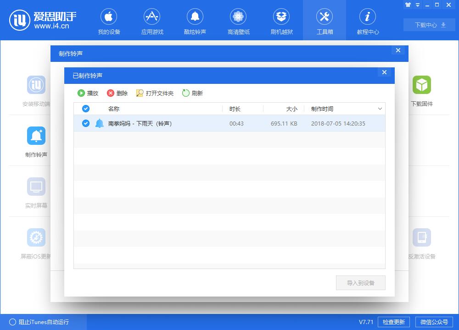Image resolution: width=459 pixels, height=330 pixels.
Task: Open the 教程中心 tutorials
Action: pos(367,21)
